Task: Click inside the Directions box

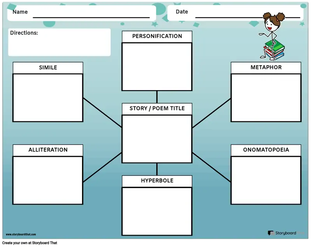Action: click(x=59, y=42)
